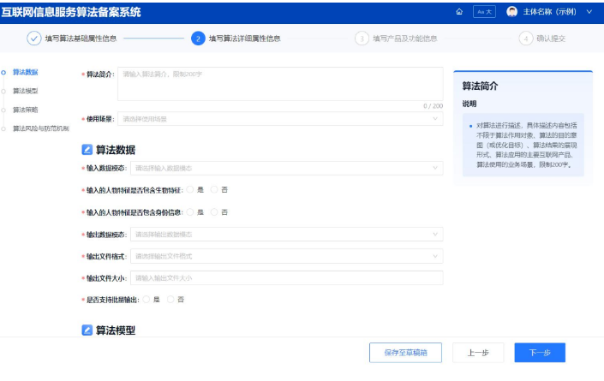Screen dimensions: 604x381
Task: Click the step 4 circle 确认提交
Action: (x=525, y=39)
